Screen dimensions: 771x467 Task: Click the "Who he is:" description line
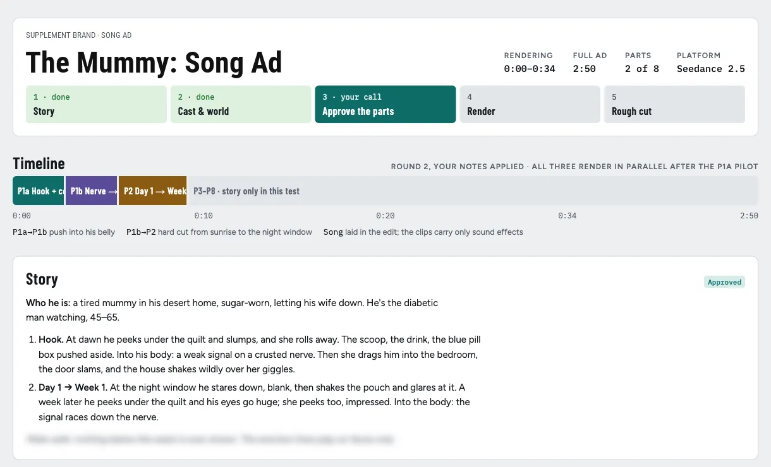coord(232,310)
